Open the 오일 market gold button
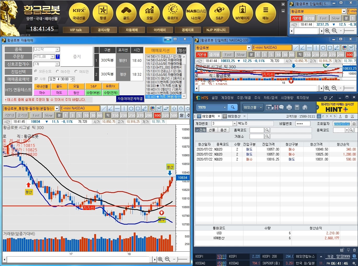 click(x=149, y=13)
